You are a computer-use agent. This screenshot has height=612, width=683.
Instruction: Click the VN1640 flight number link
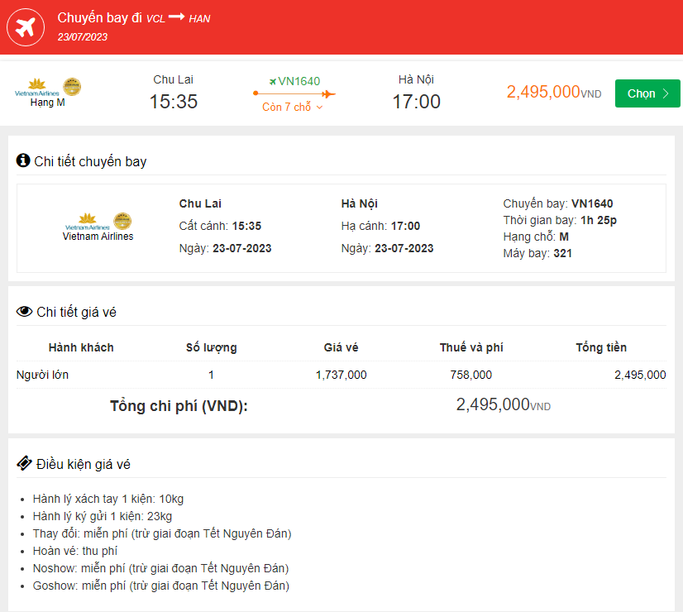point(299,81)
